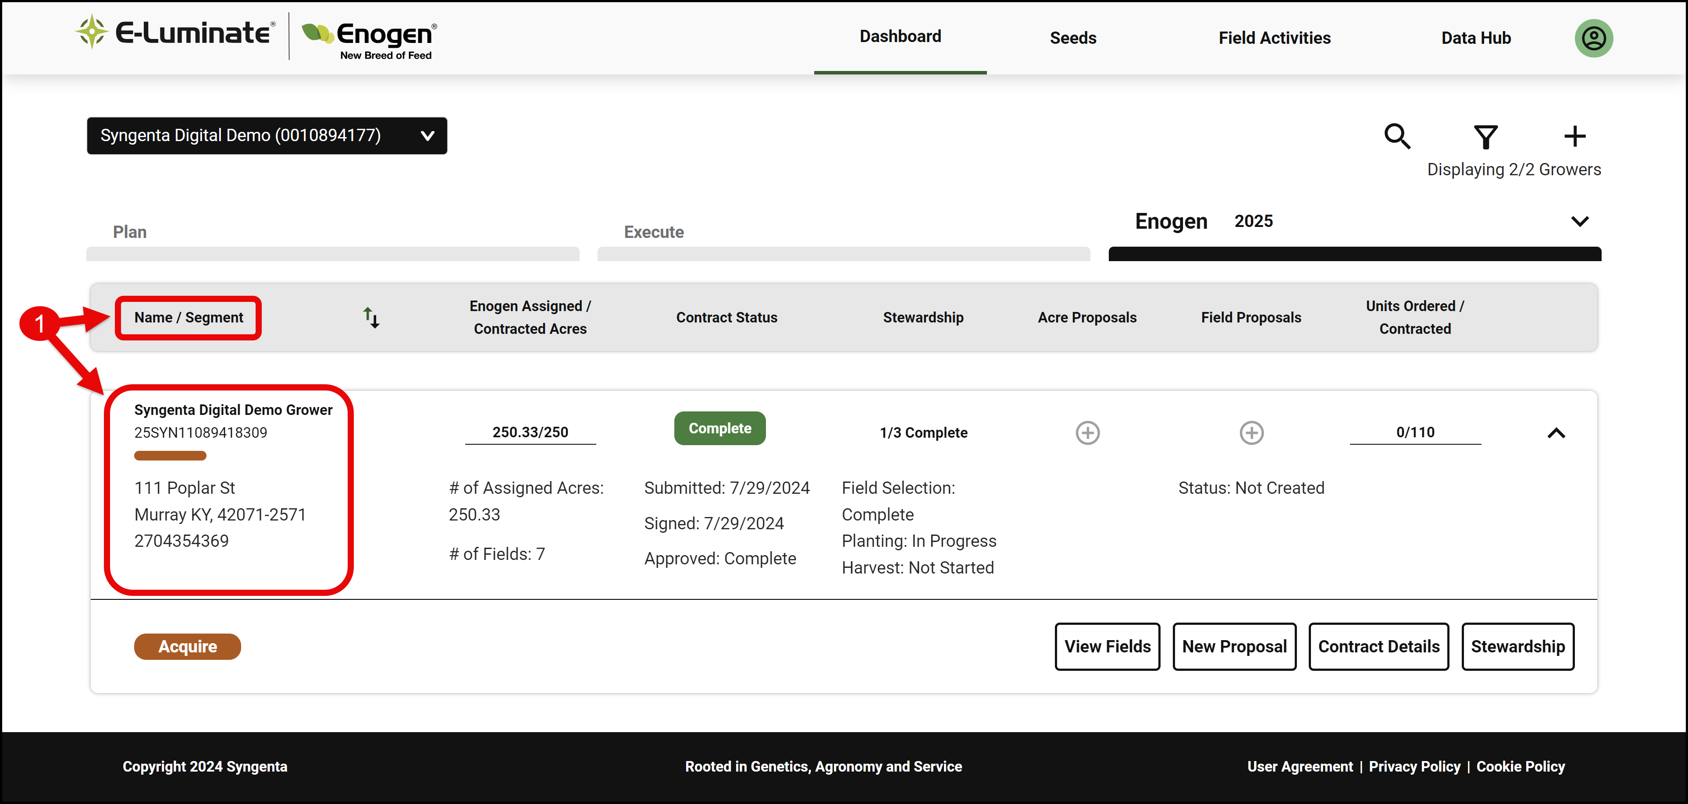
Task: Click the brown Acquire segment badge
Action: [x=187, y=646]
